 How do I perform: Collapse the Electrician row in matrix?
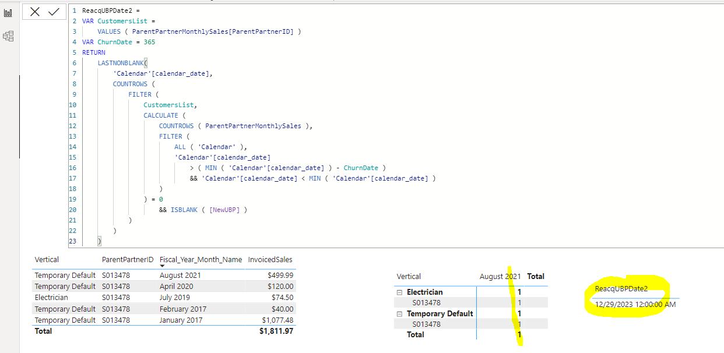400,292
